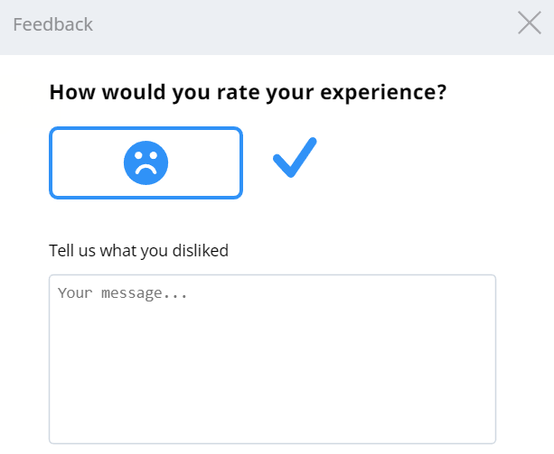The image size is (554, 454).
Task: Focus the dislike message input field
Action: coord(272,358)
